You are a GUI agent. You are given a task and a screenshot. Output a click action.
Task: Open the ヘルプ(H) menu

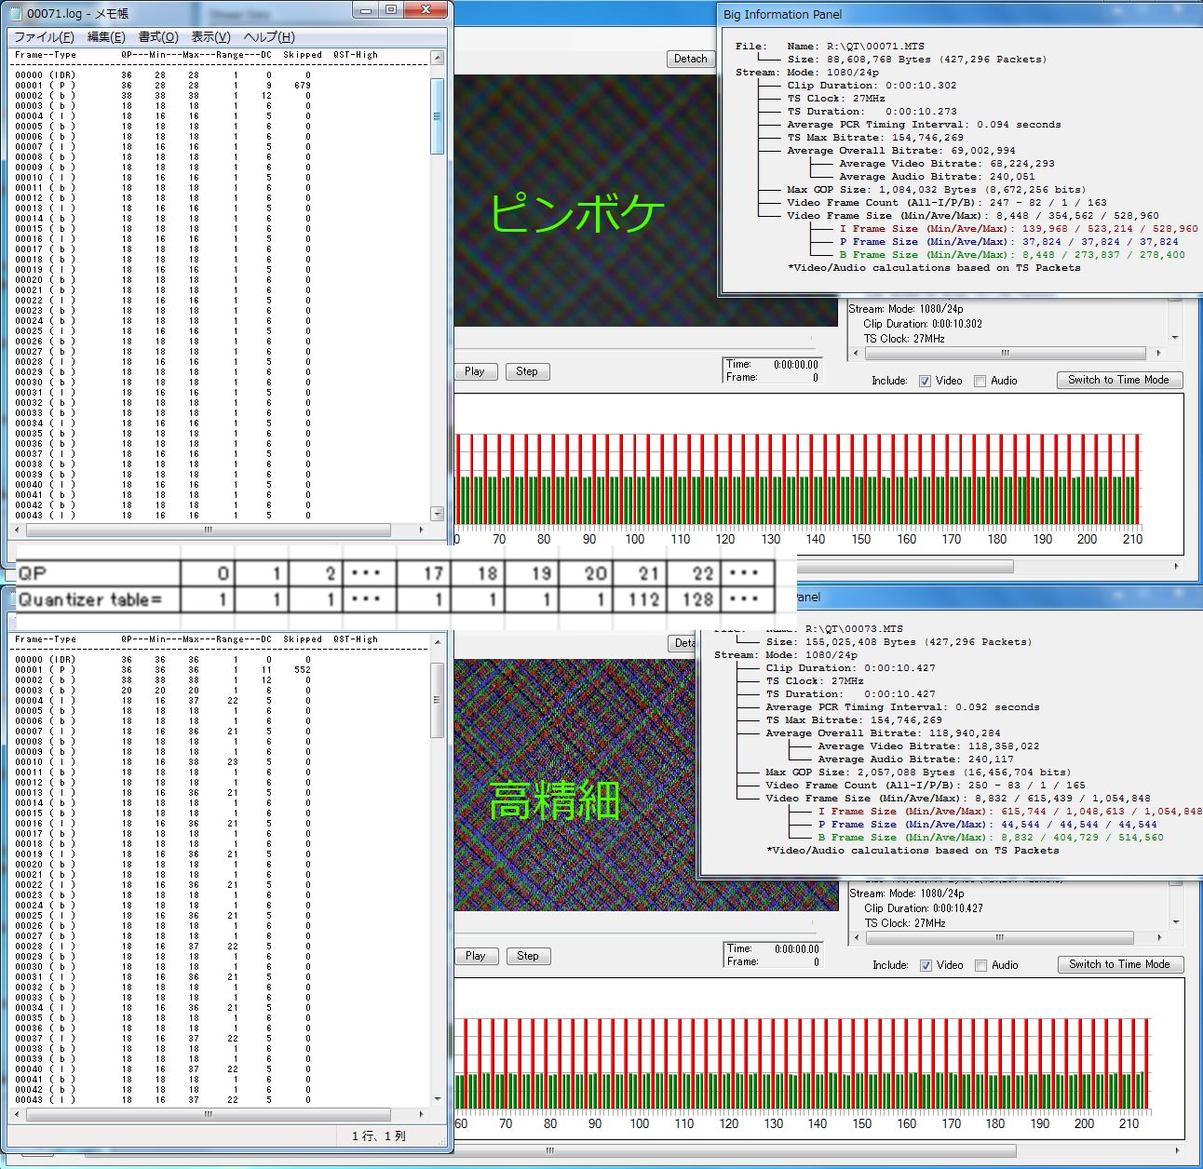point(268,37)
